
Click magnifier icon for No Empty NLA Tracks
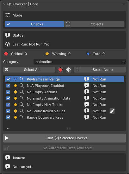(22, 105)
